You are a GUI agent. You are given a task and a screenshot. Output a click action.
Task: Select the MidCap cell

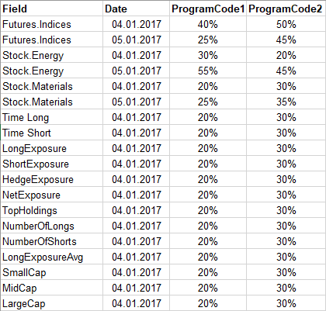pos(52,288)
